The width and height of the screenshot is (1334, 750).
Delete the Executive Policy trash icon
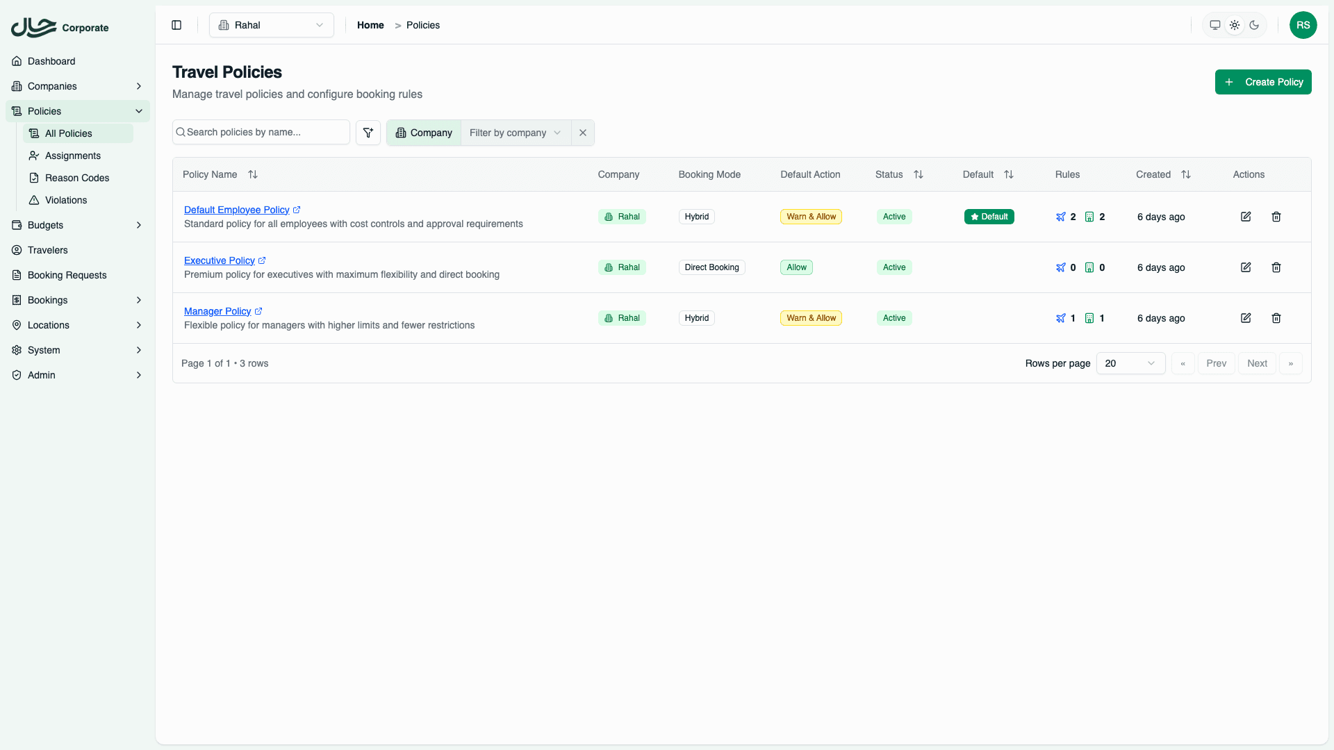(1276, 267)
